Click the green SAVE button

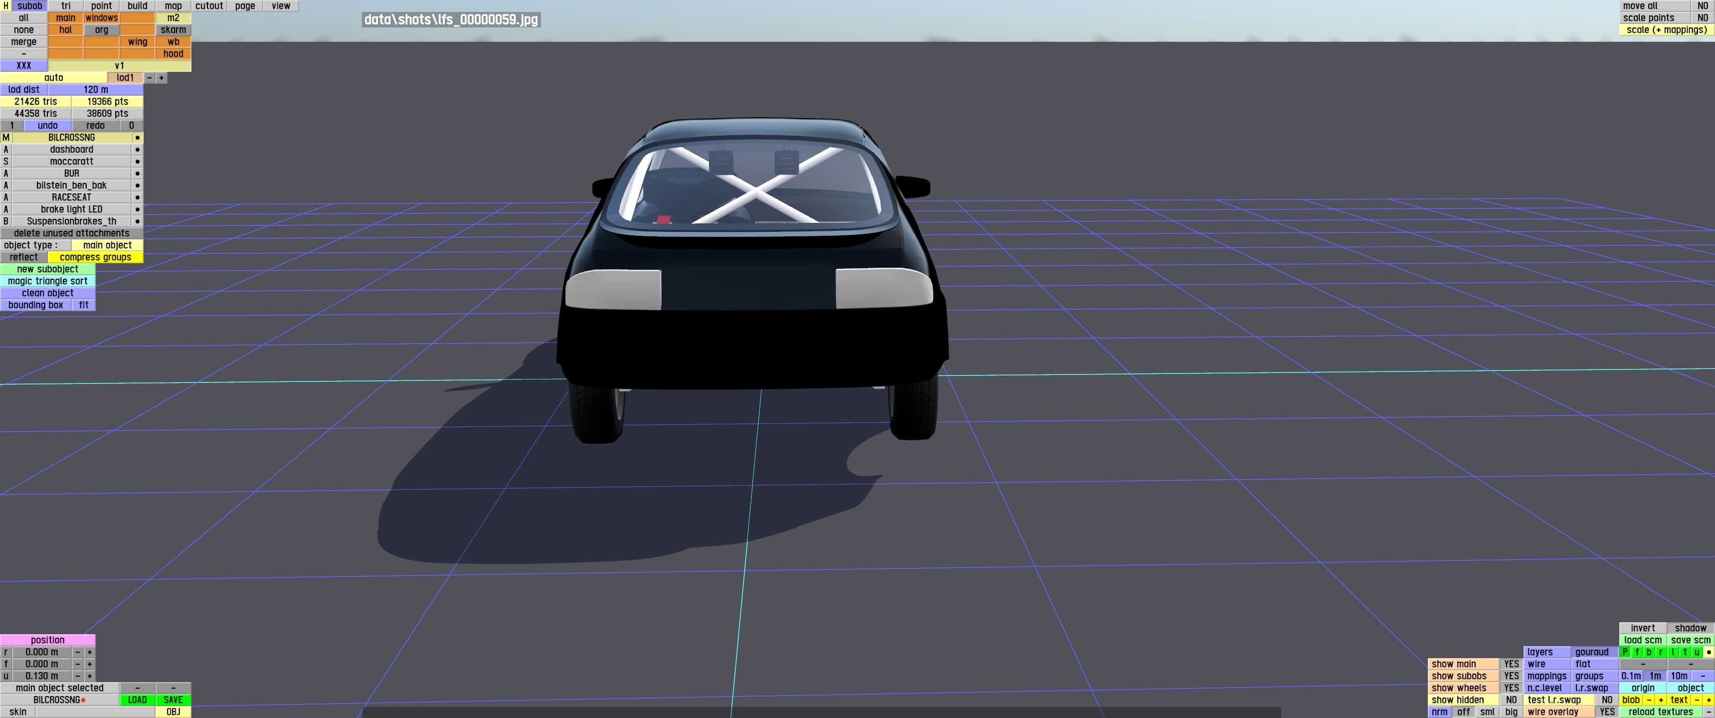pos(173,700)
